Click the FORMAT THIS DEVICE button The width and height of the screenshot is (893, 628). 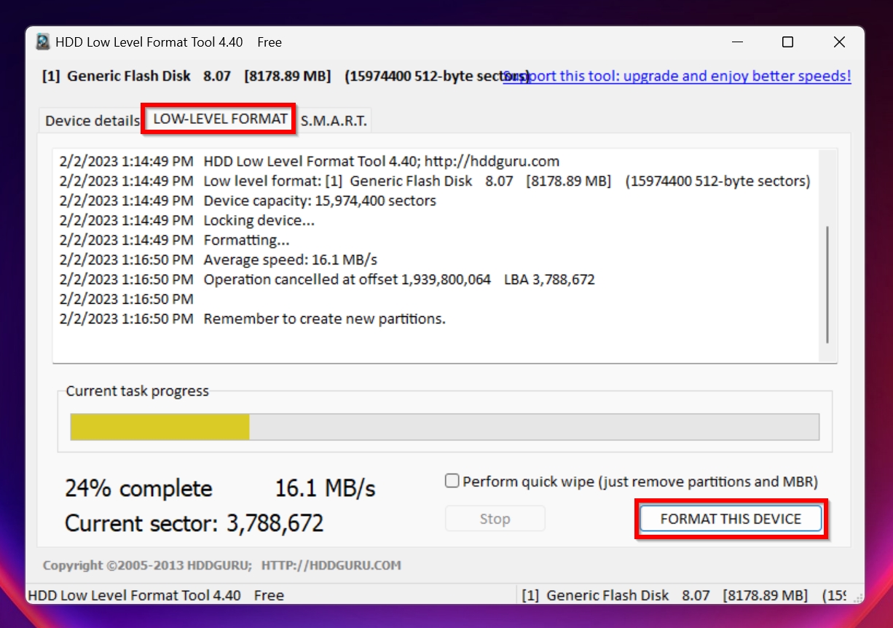pyautogui.click(x=731, y=519)
